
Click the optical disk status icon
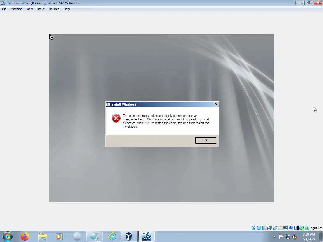(x=259, y=228)
